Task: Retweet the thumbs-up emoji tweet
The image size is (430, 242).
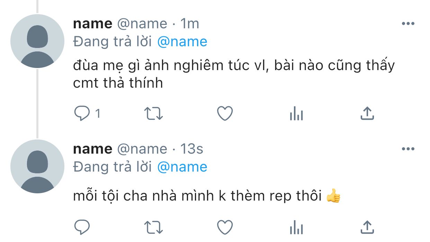Action: [x=153, y=228]
